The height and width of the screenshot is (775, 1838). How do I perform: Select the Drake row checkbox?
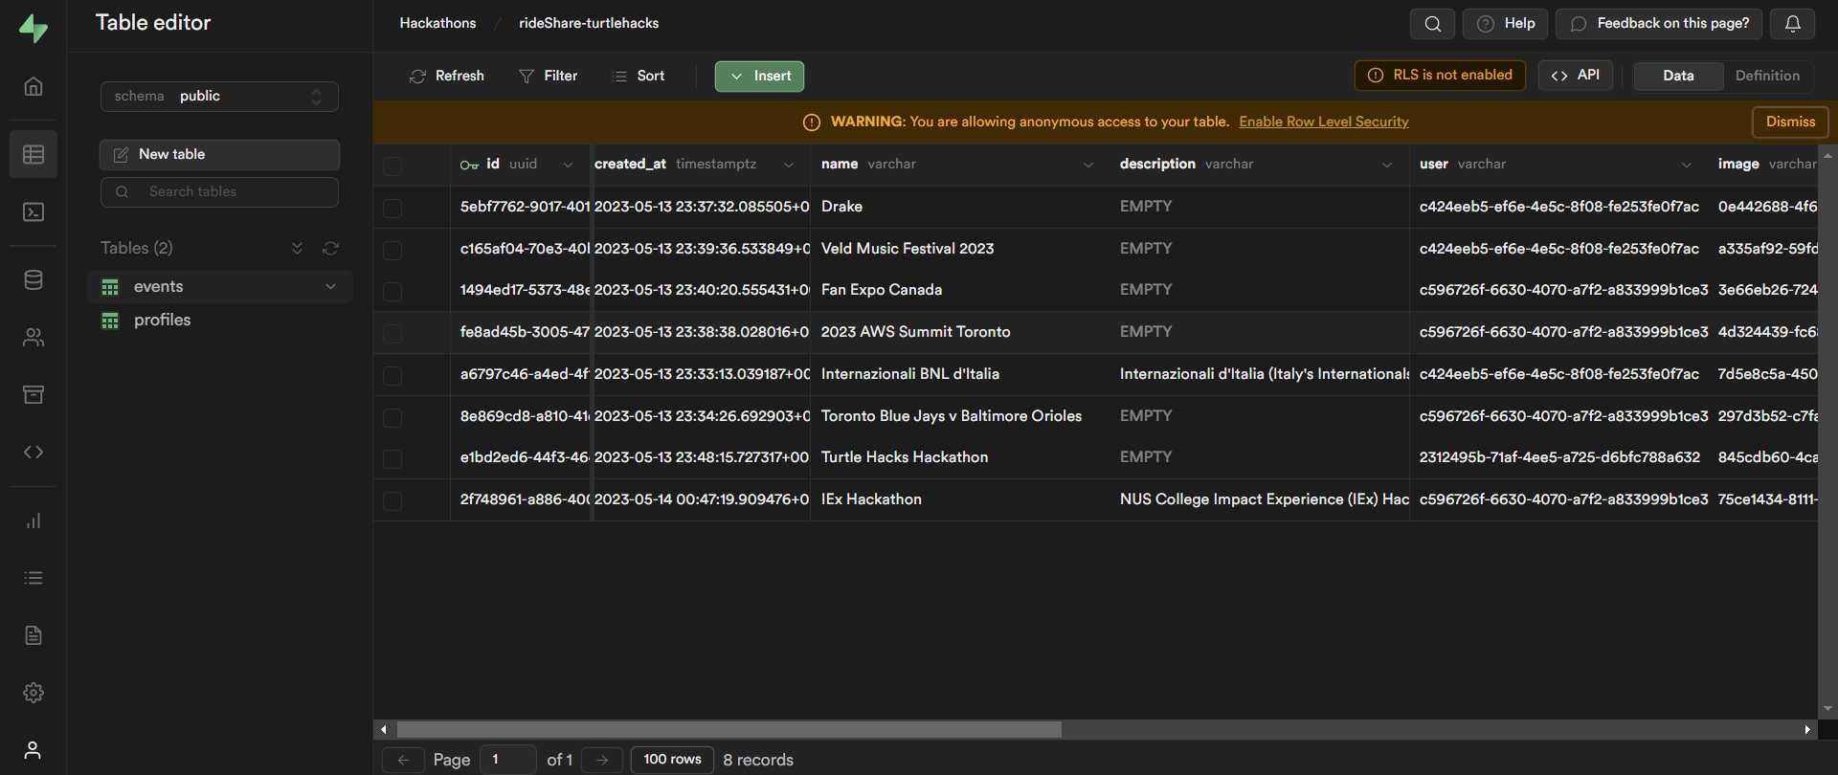(x=392, y=208)
